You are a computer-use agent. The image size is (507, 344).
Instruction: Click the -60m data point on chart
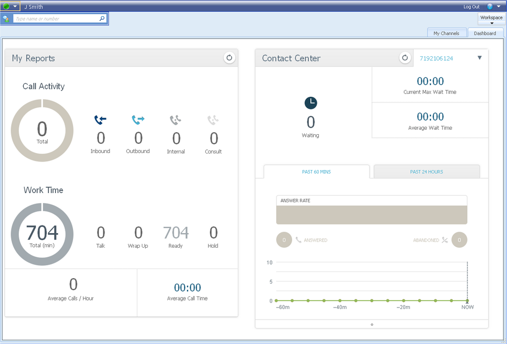pos(276,301)
